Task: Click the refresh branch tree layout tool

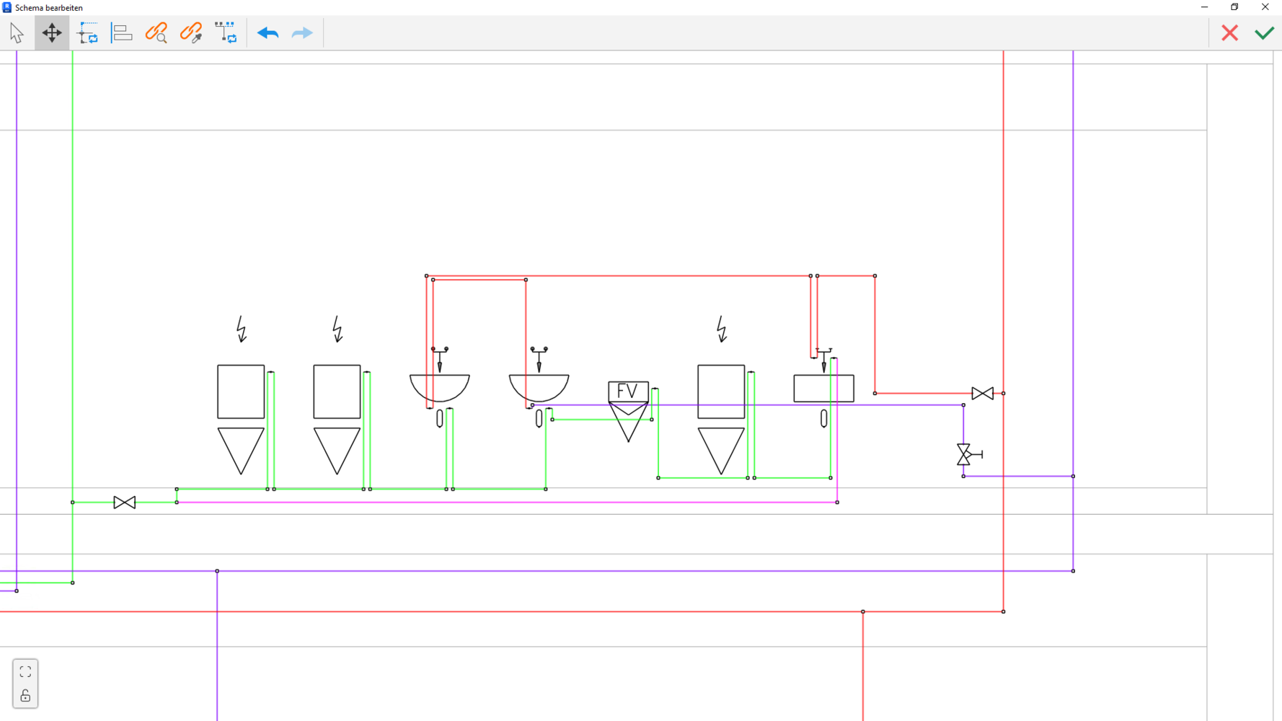Action: [x=226, y=33]
